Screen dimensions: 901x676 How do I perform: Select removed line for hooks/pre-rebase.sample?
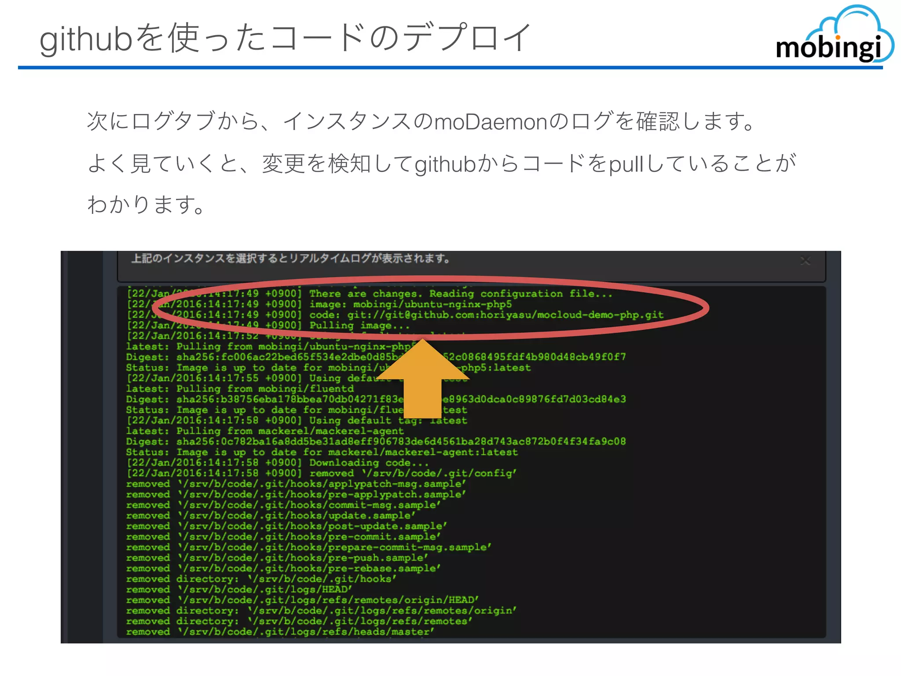(283, 568)
